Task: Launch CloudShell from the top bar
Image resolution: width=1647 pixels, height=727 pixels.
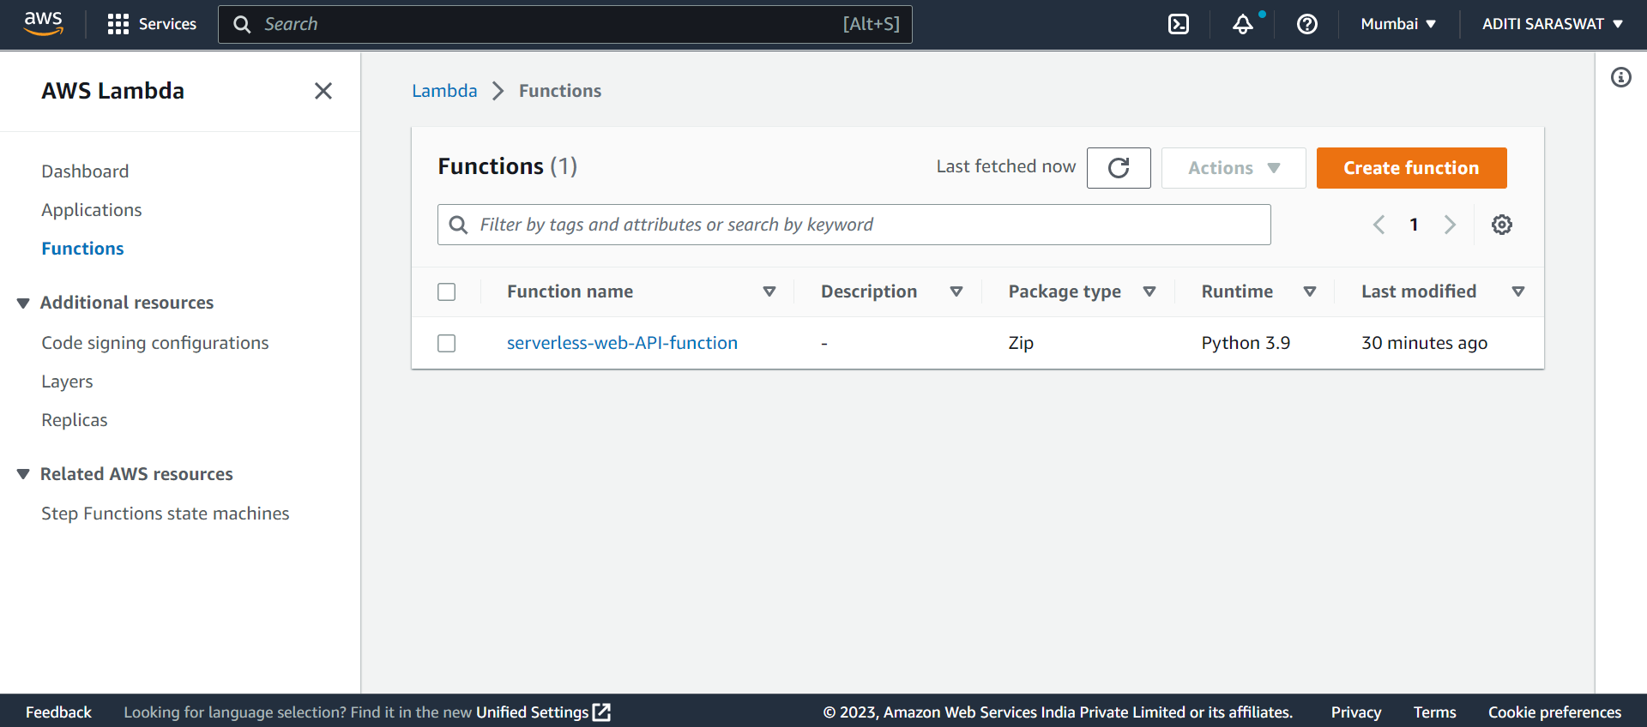Action: pyautogui.click(x=1178, y=24)
